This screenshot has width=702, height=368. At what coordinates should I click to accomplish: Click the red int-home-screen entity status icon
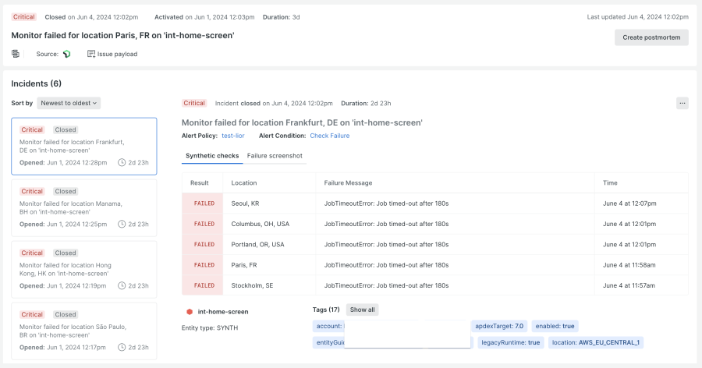pyautogui.click(x=190, y=312)
